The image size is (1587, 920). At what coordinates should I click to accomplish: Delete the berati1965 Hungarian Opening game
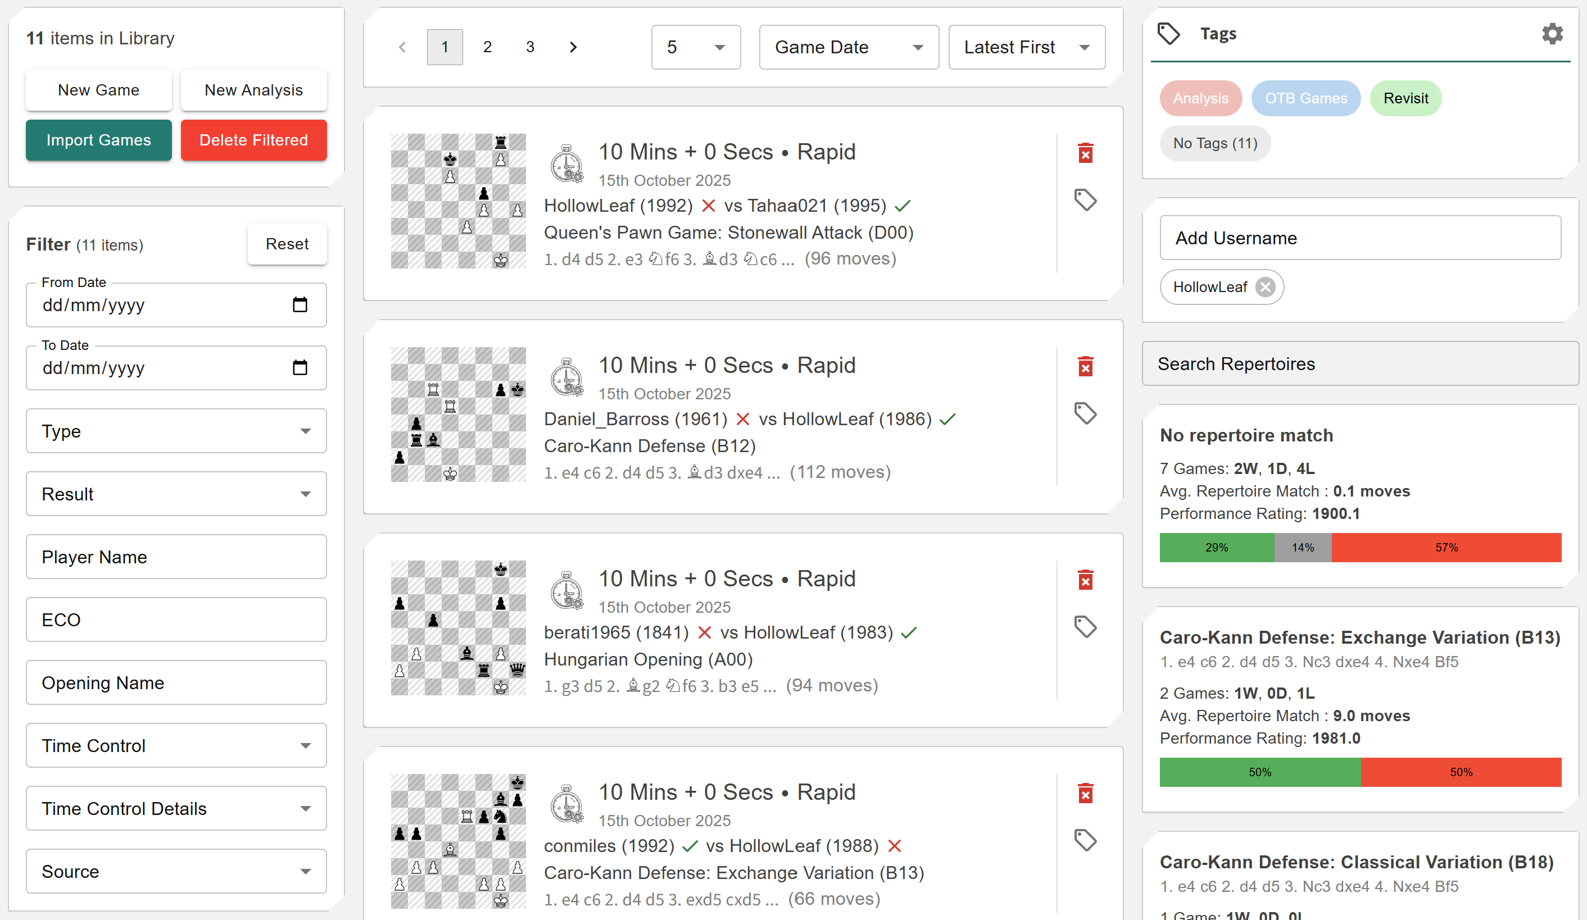pyautogui.click(x=1085, y=580)
